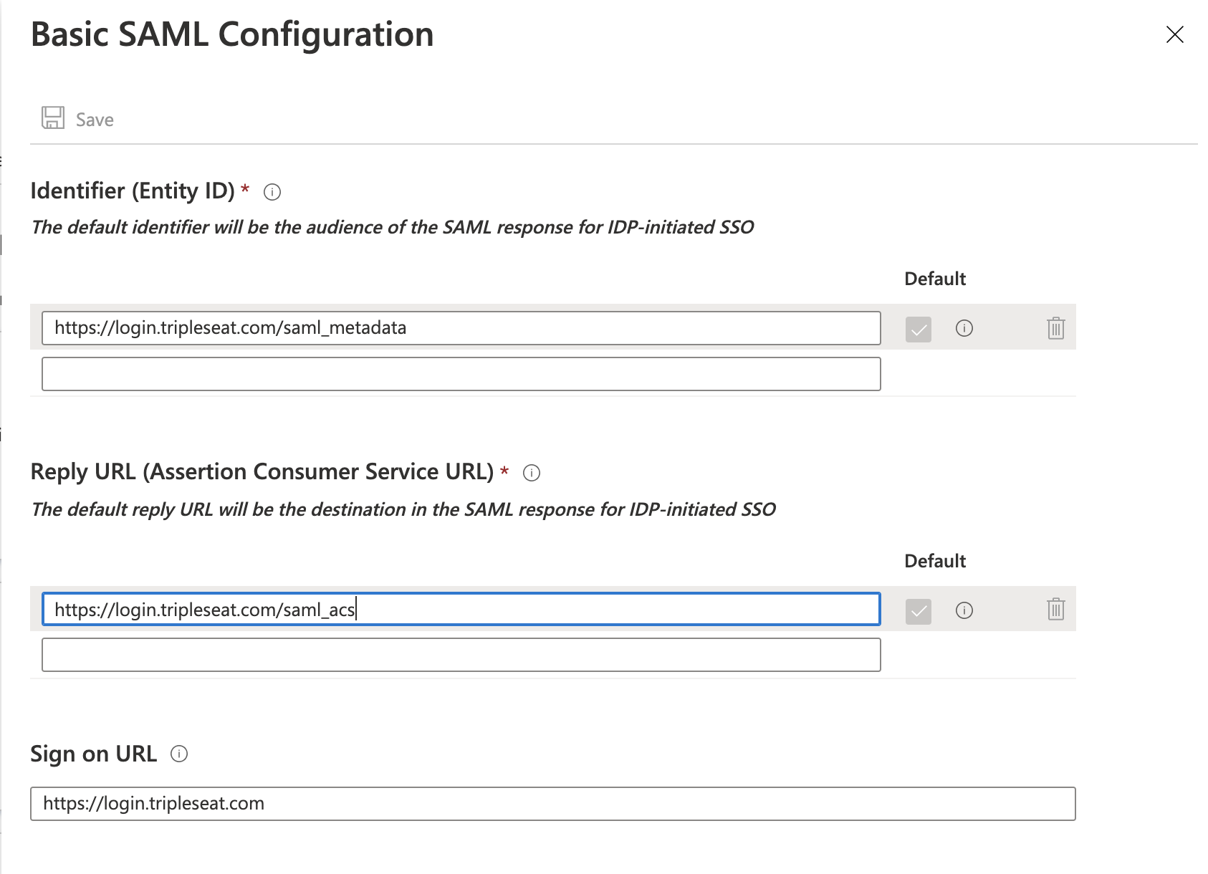
Task: Click the Reply URL (Assertion Consumer Service URL) heading
Action: (262, 472)
